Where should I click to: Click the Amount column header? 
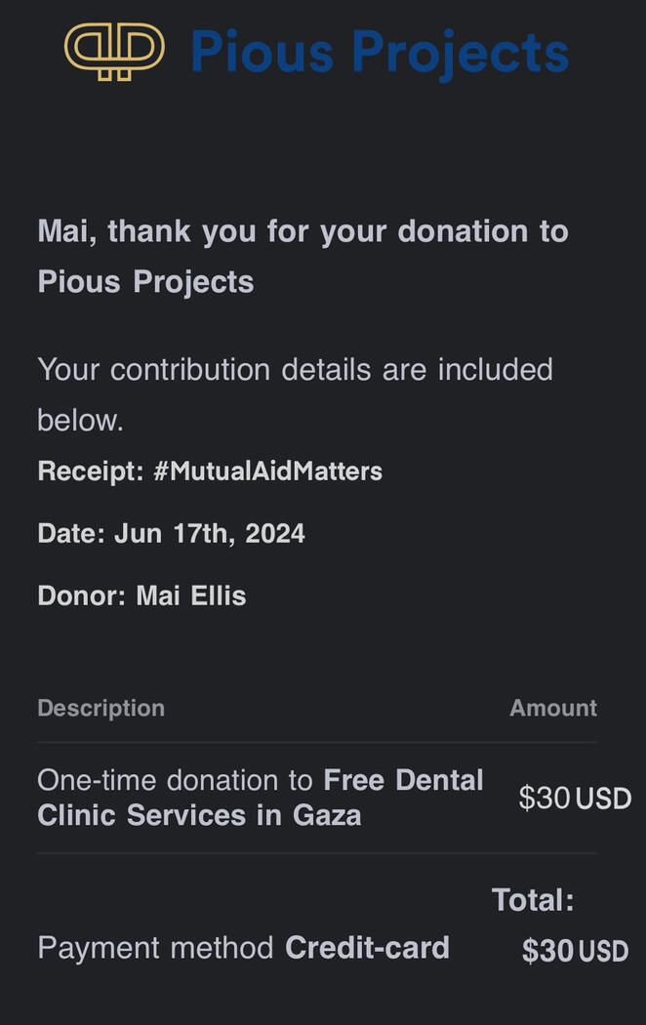pos(552,708)
